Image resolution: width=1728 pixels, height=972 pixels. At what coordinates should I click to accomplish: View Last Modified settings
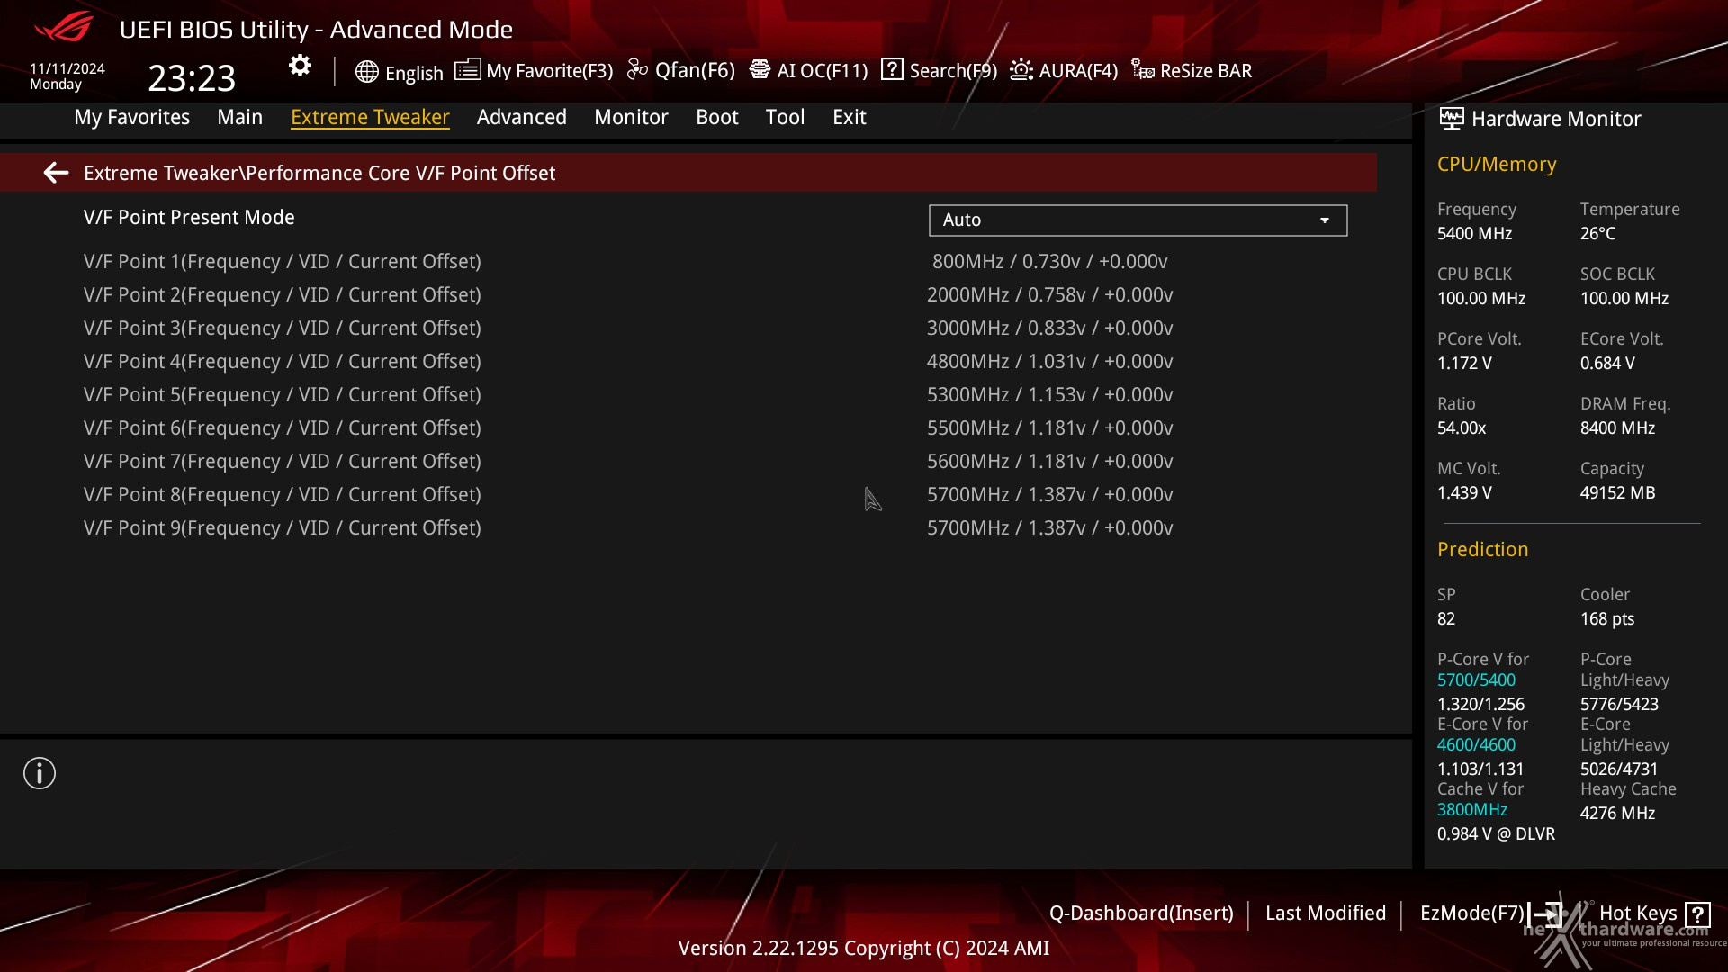1326,913
